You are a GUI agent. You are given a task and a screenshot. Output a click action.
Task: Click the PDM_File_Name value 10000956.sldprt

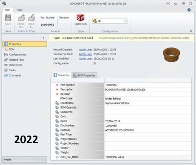148,157
